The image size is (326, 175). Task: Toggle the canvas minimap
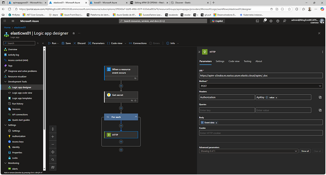tap(53, 167)
